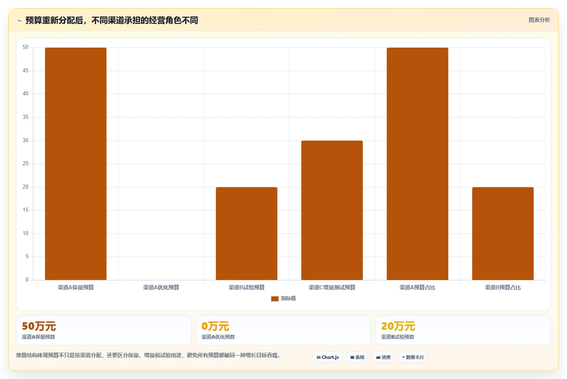Click the y-axis value 50
The height and width of the screenshot is (379, 567).
click(x=25, y=47)
